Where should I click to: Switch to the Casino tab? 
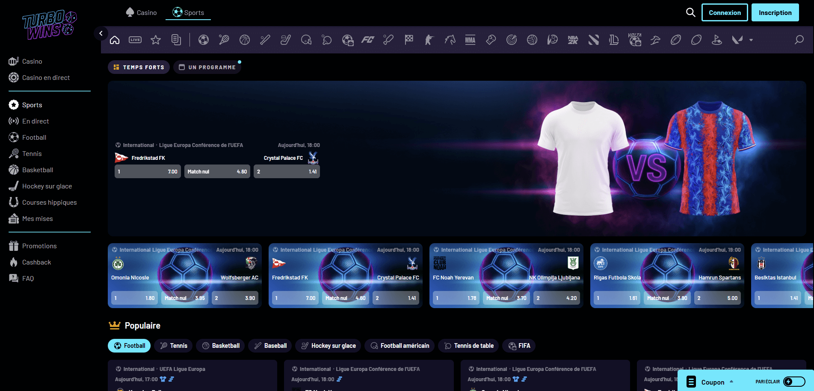[x=141, y=12]
